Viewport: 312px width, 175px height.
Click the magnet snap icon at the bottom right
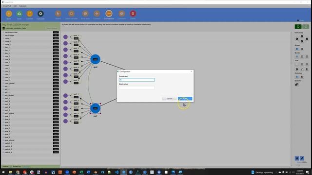click(x=297, y=158)
